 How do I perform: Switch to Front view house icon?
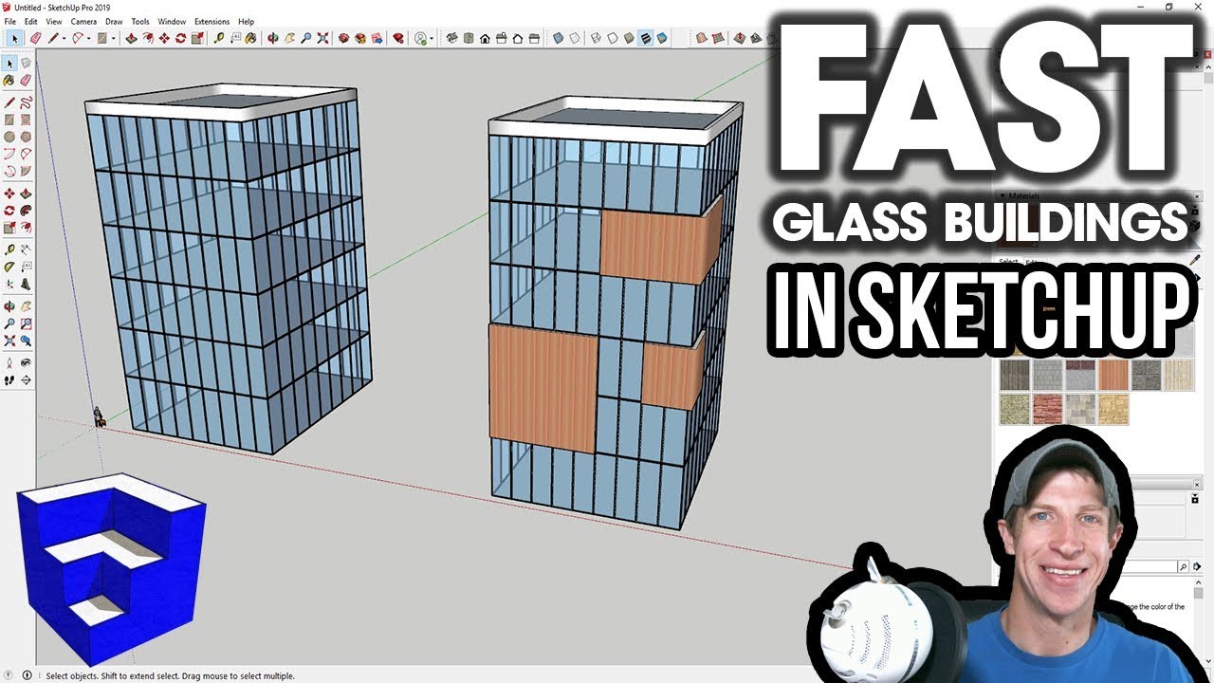tap(485, 38)
